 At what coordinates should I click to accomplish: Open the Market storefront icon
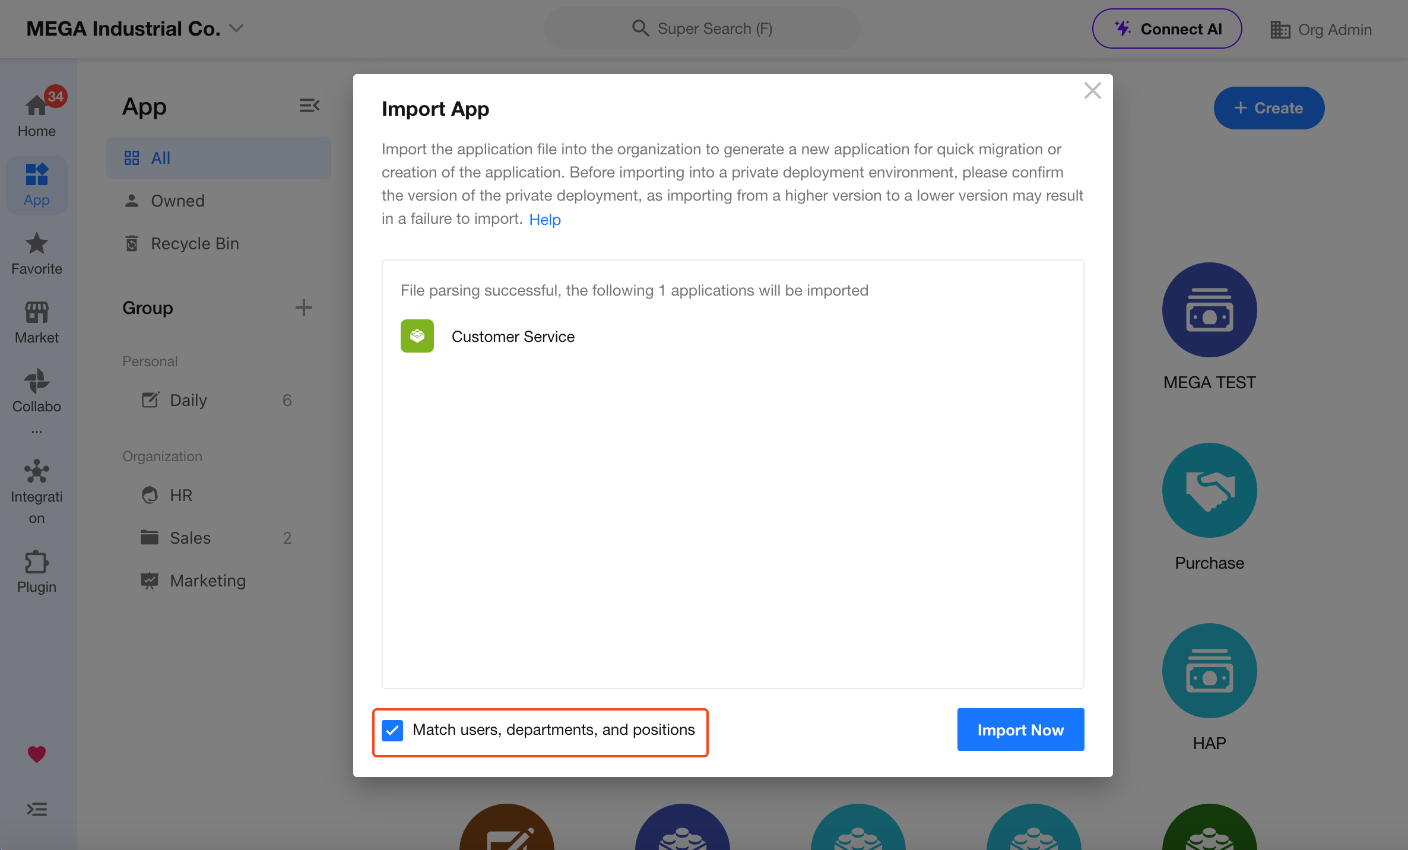pos(37,312)
